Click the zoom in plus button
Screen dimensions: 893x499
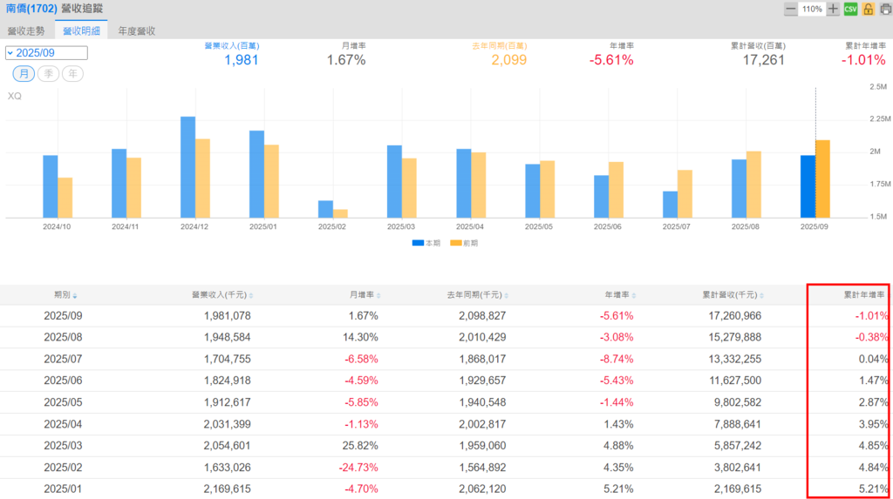point(833,9)
